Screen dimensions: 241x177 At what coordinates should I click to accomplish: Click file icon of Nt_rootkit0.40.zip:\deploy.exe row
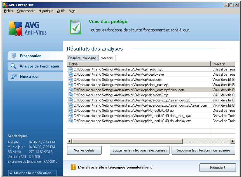tap(71, 121)
